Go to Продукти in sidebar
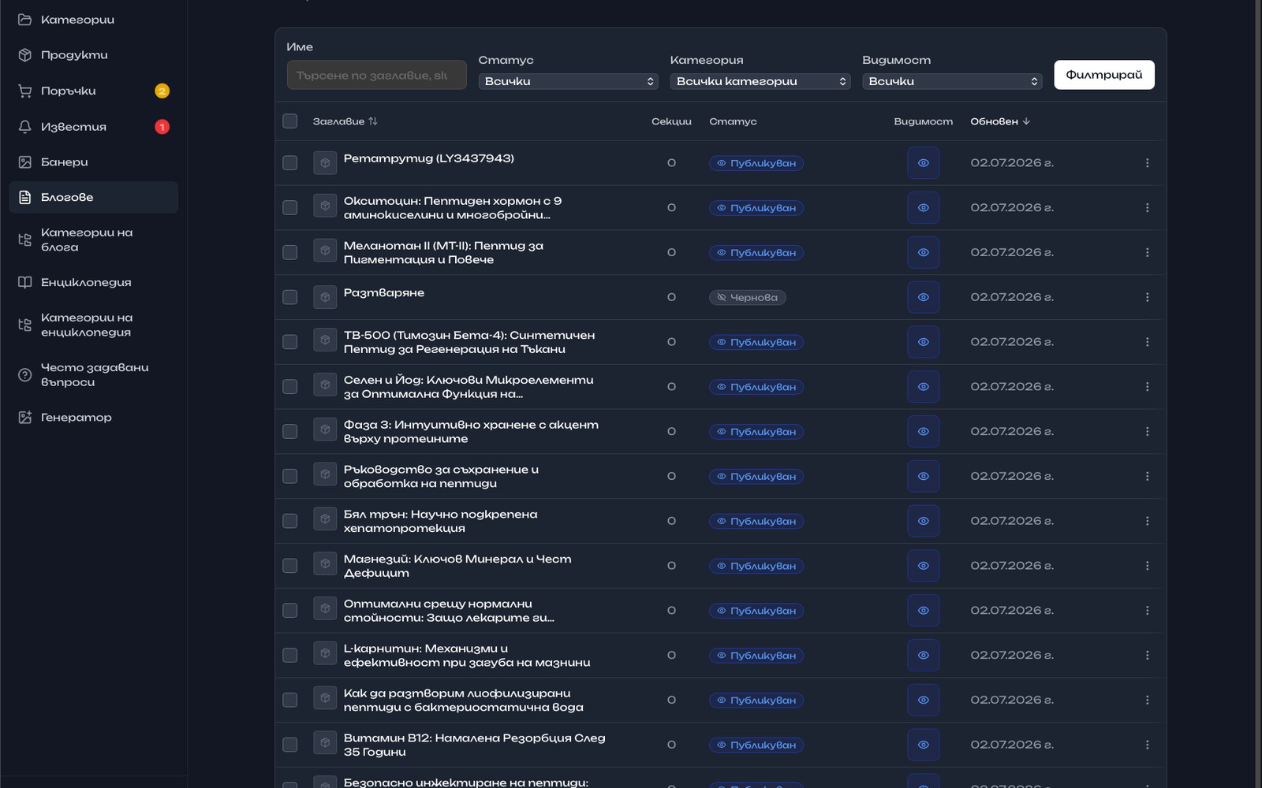The width and height of the screenshot is (1262, 788). click(93, 55)
